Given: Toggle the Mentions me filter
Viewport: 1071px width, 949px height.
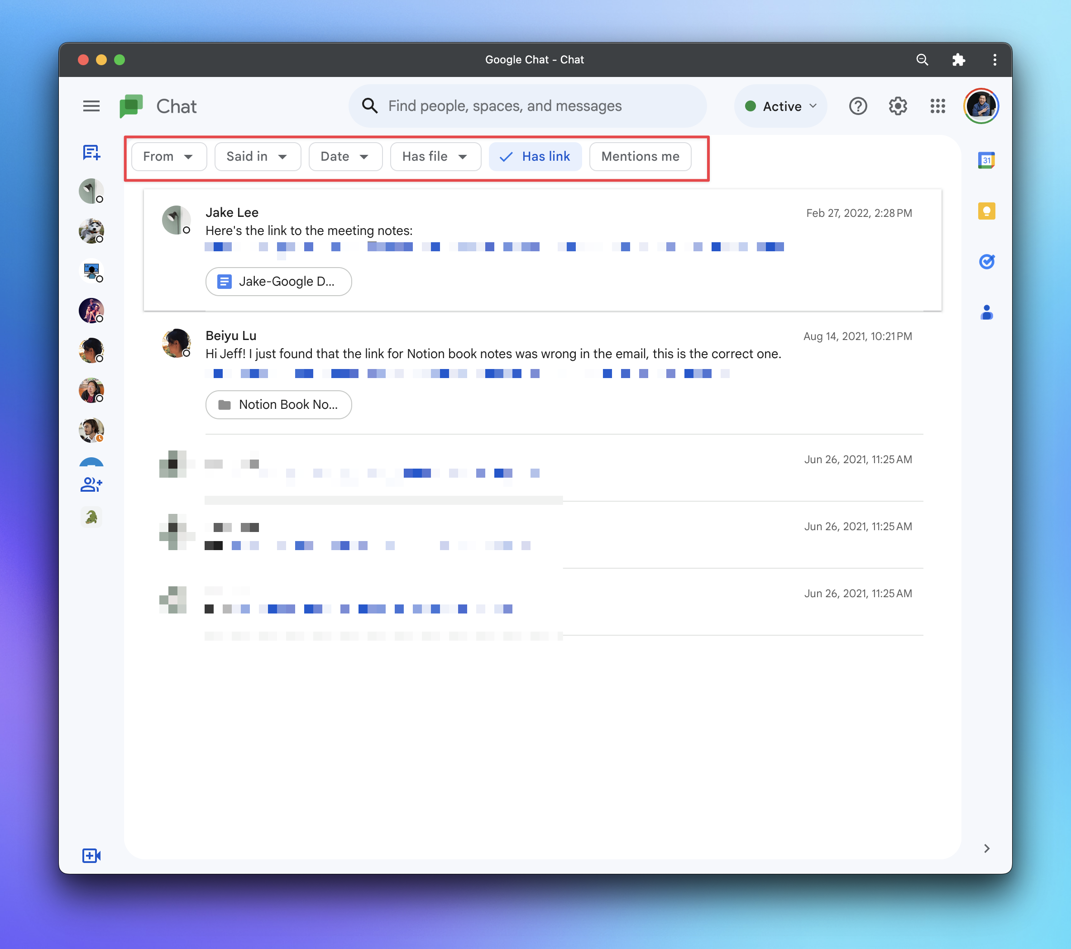Looking at the screenshot, I should [640, 156].
